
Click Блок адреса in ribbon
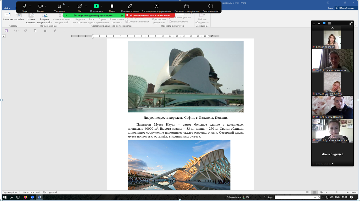click(x=92, y=21)
